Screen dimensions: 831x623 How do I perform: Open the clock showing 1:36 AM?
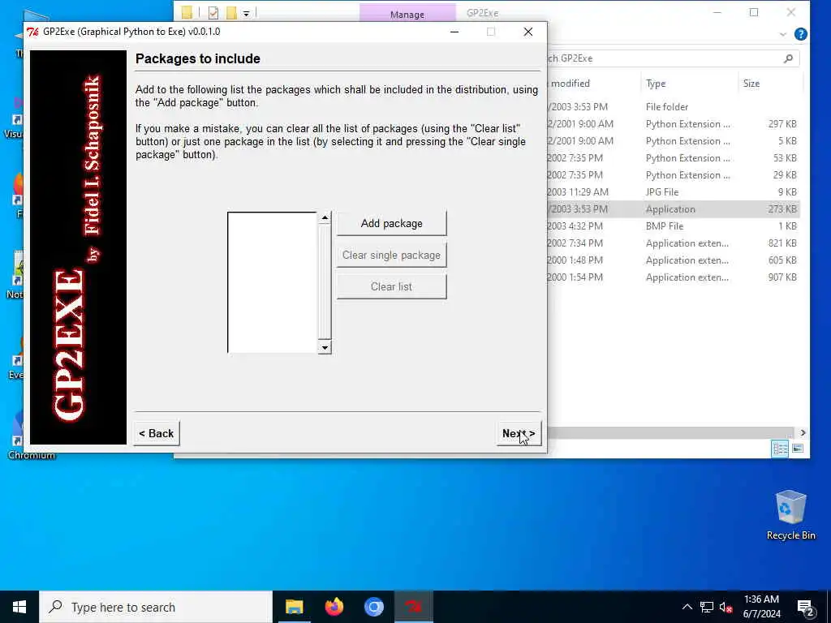pos(761,607)
